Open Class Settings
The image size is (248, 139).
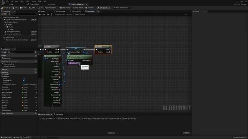[x=65, y=8]
